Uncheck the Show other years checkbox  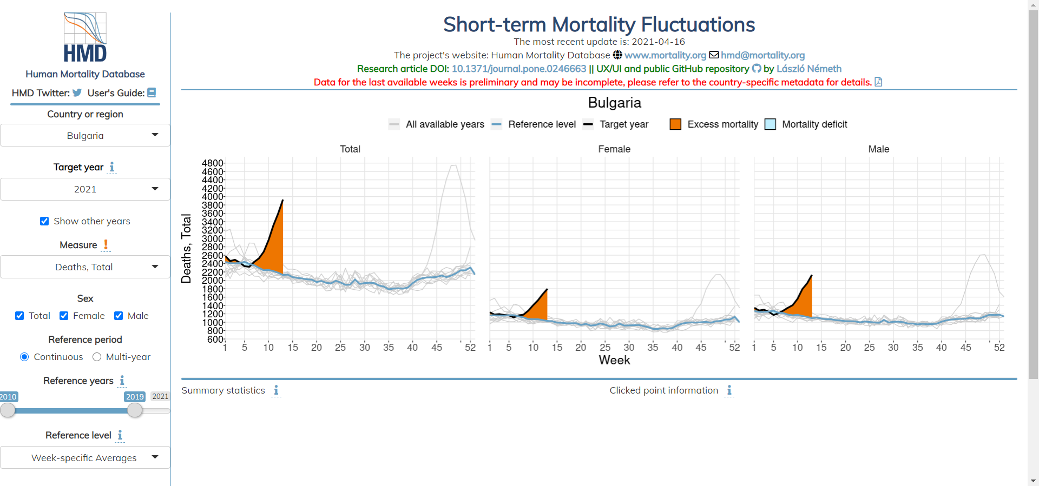coord(44,221)
